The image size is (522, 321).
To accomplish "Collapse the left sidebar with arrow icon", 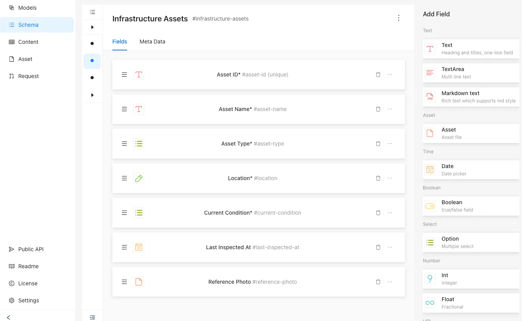I will (x=9, y=317).
